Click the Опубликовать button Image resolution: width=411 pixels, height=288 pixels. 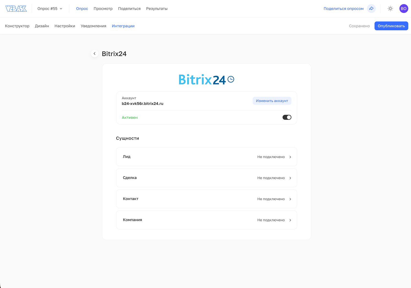[391, 26]
